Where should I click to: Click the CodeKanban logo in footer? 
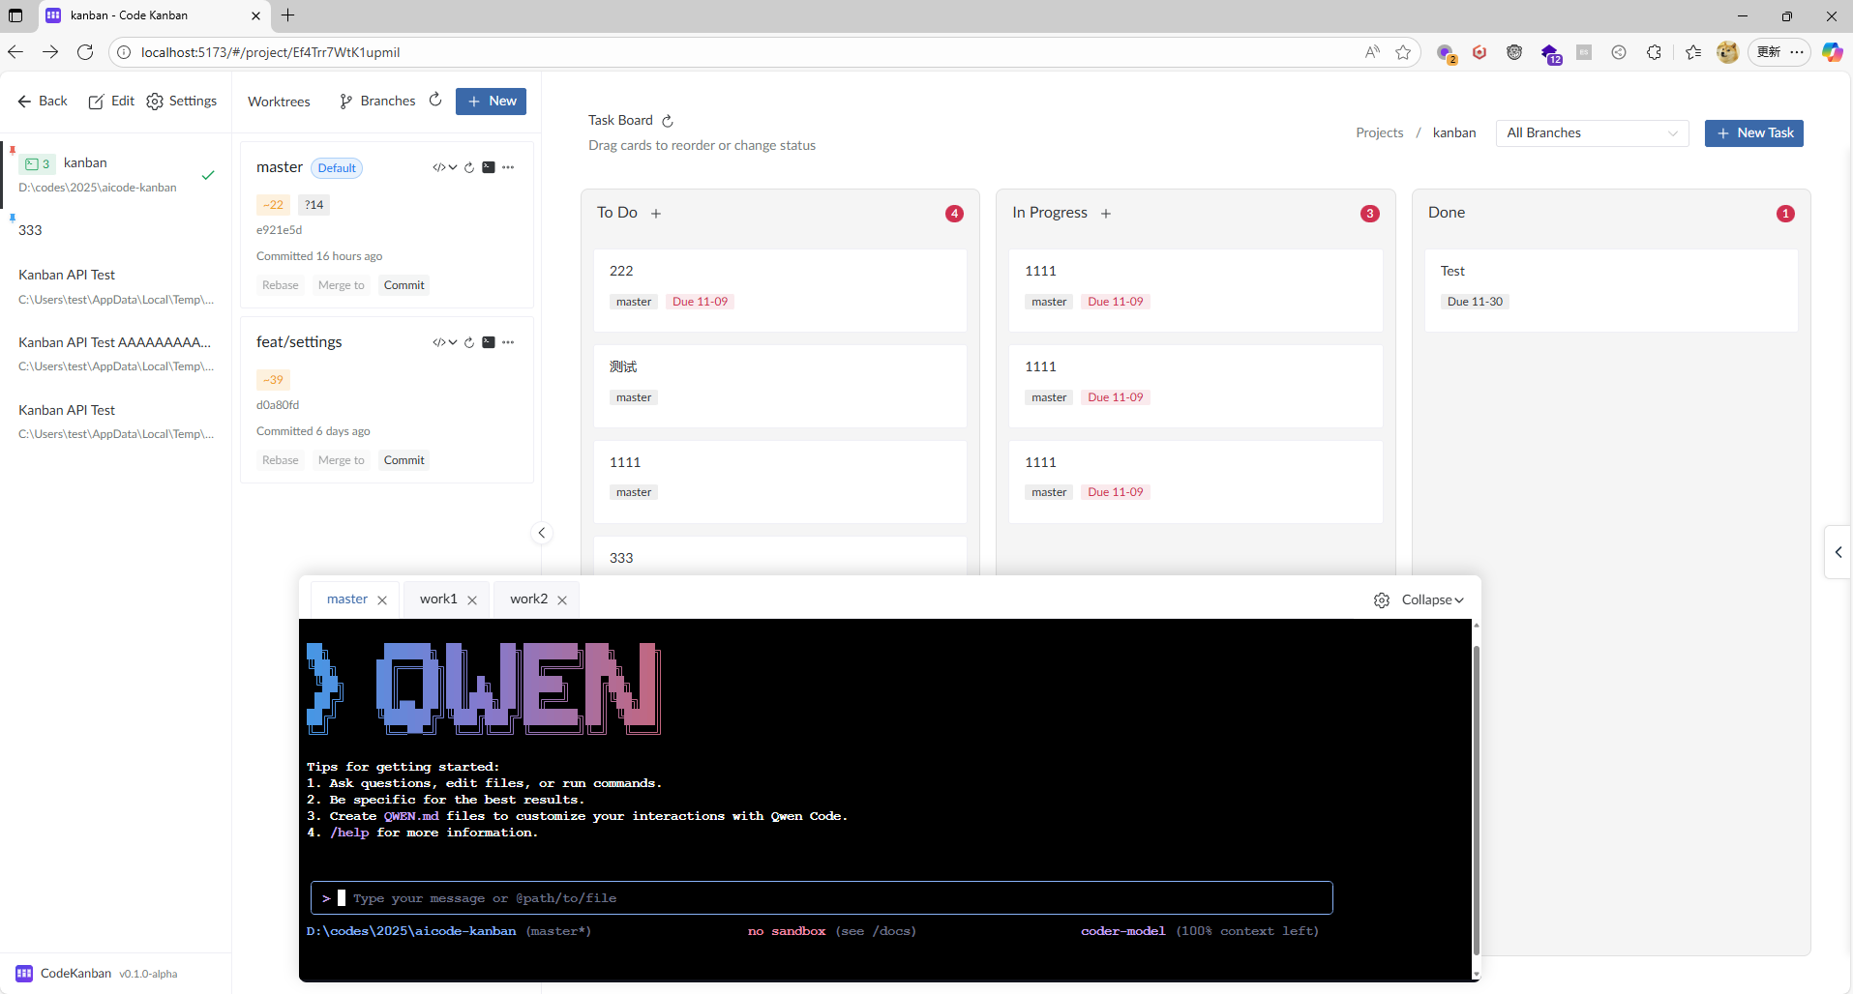[24, 974]
